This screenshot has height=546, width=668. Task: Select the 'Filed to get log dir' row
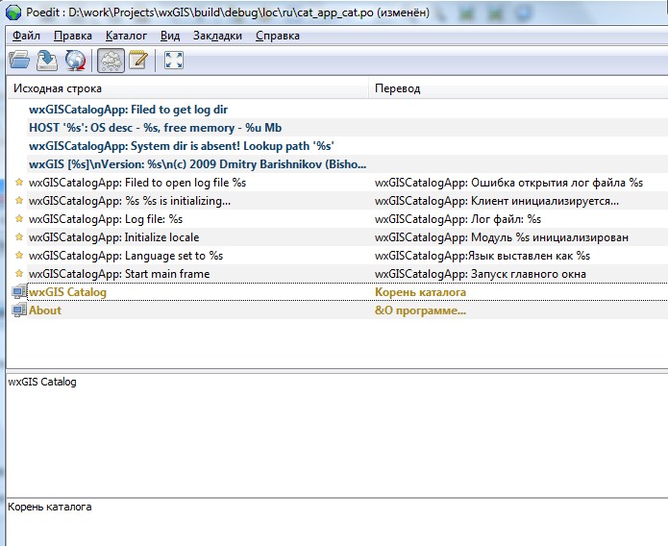tap(128, 110)
